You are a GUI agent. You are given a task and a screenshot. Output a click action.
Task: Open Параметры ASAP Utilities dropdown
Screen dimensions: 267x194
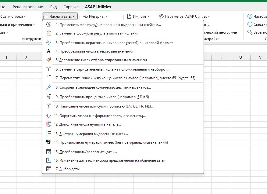coord(184,16)
